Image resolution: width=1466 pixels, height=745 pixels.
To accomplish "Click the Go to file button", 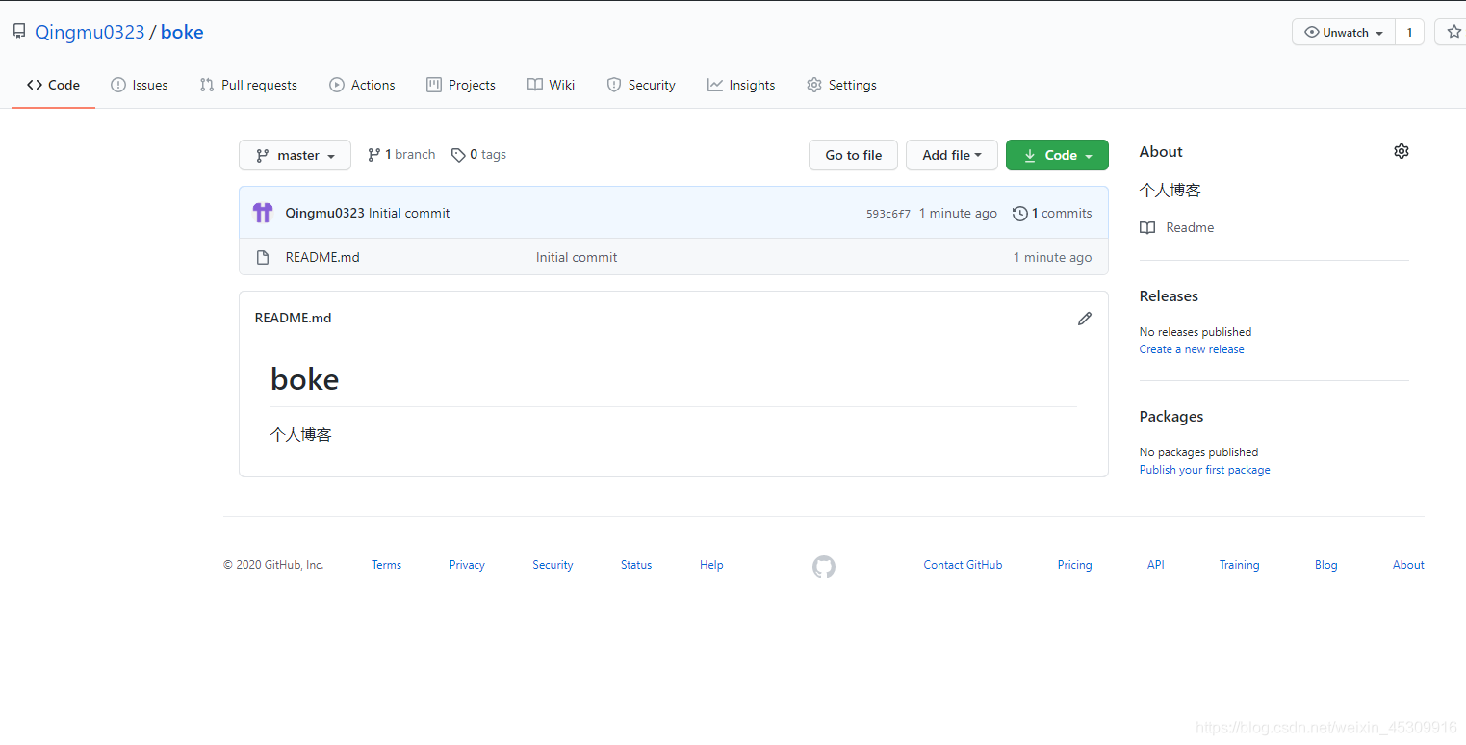I will pos(854,155).
